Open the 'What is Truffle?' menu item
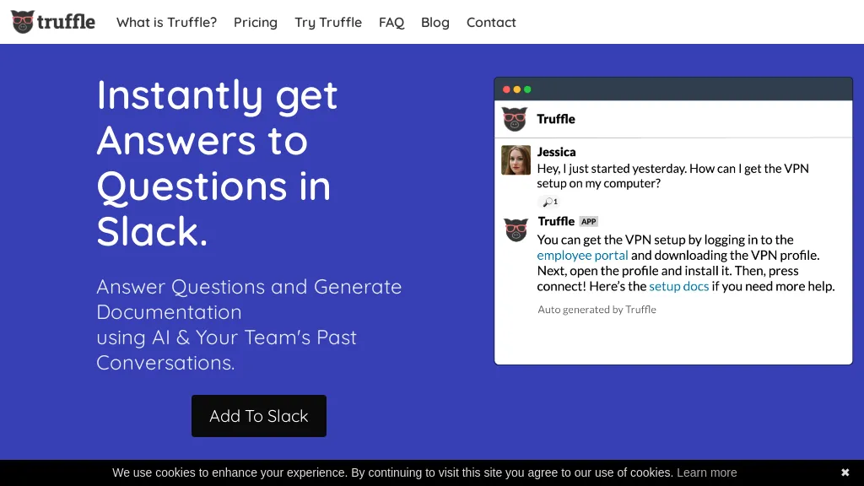This screenshot has height=486, width=864. click(166, 23)
